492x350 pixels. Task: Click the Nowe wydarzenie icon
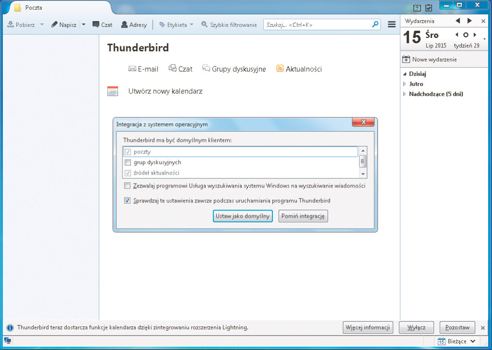[405, 59]
